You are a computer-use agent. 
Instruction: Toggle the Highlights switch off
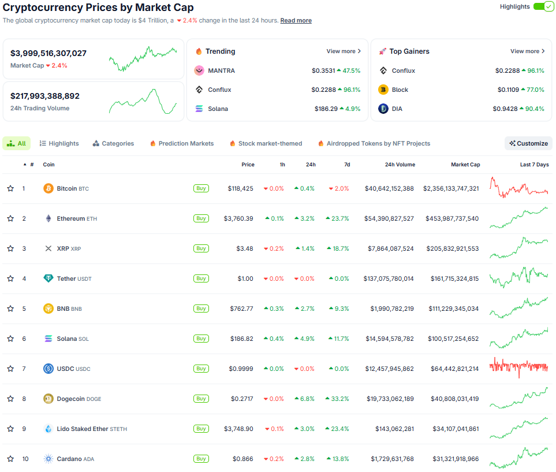pos(543,6)
